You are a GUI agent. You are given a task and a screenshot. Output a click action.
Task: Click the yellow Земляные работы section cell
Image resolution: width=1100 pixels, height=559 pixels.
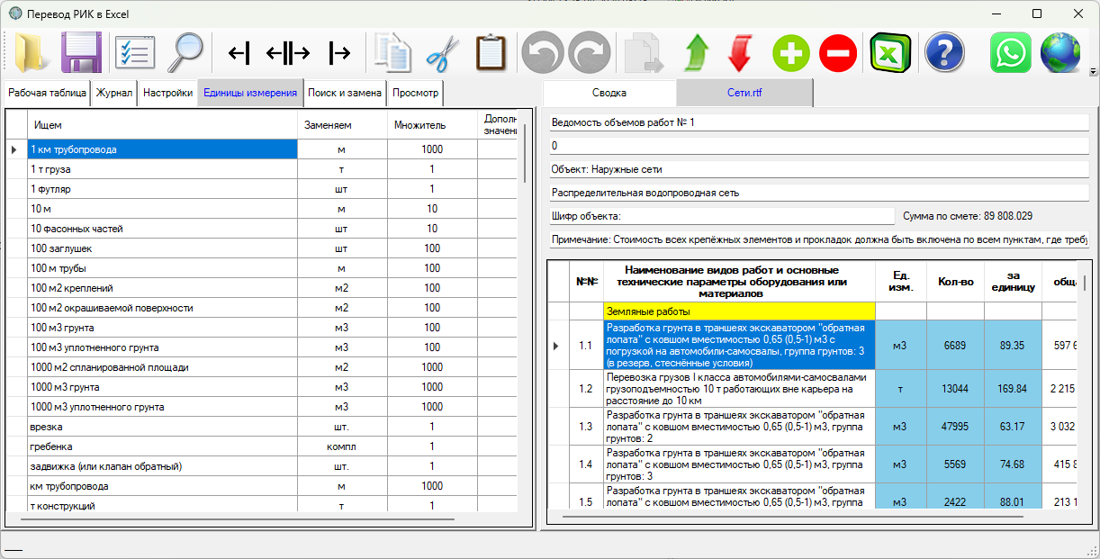coord(738,311)
